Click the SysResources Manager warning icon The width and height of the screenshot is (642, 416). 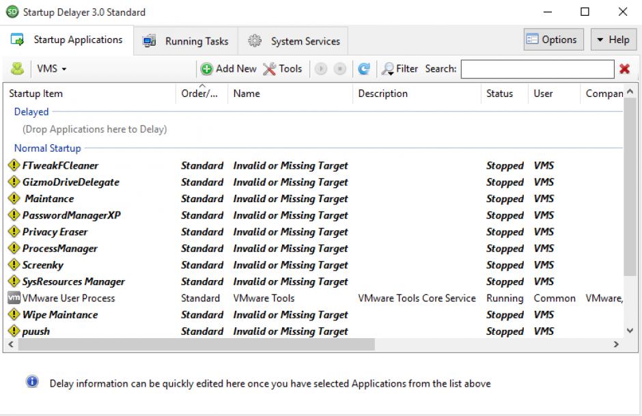tap(14, 281)
